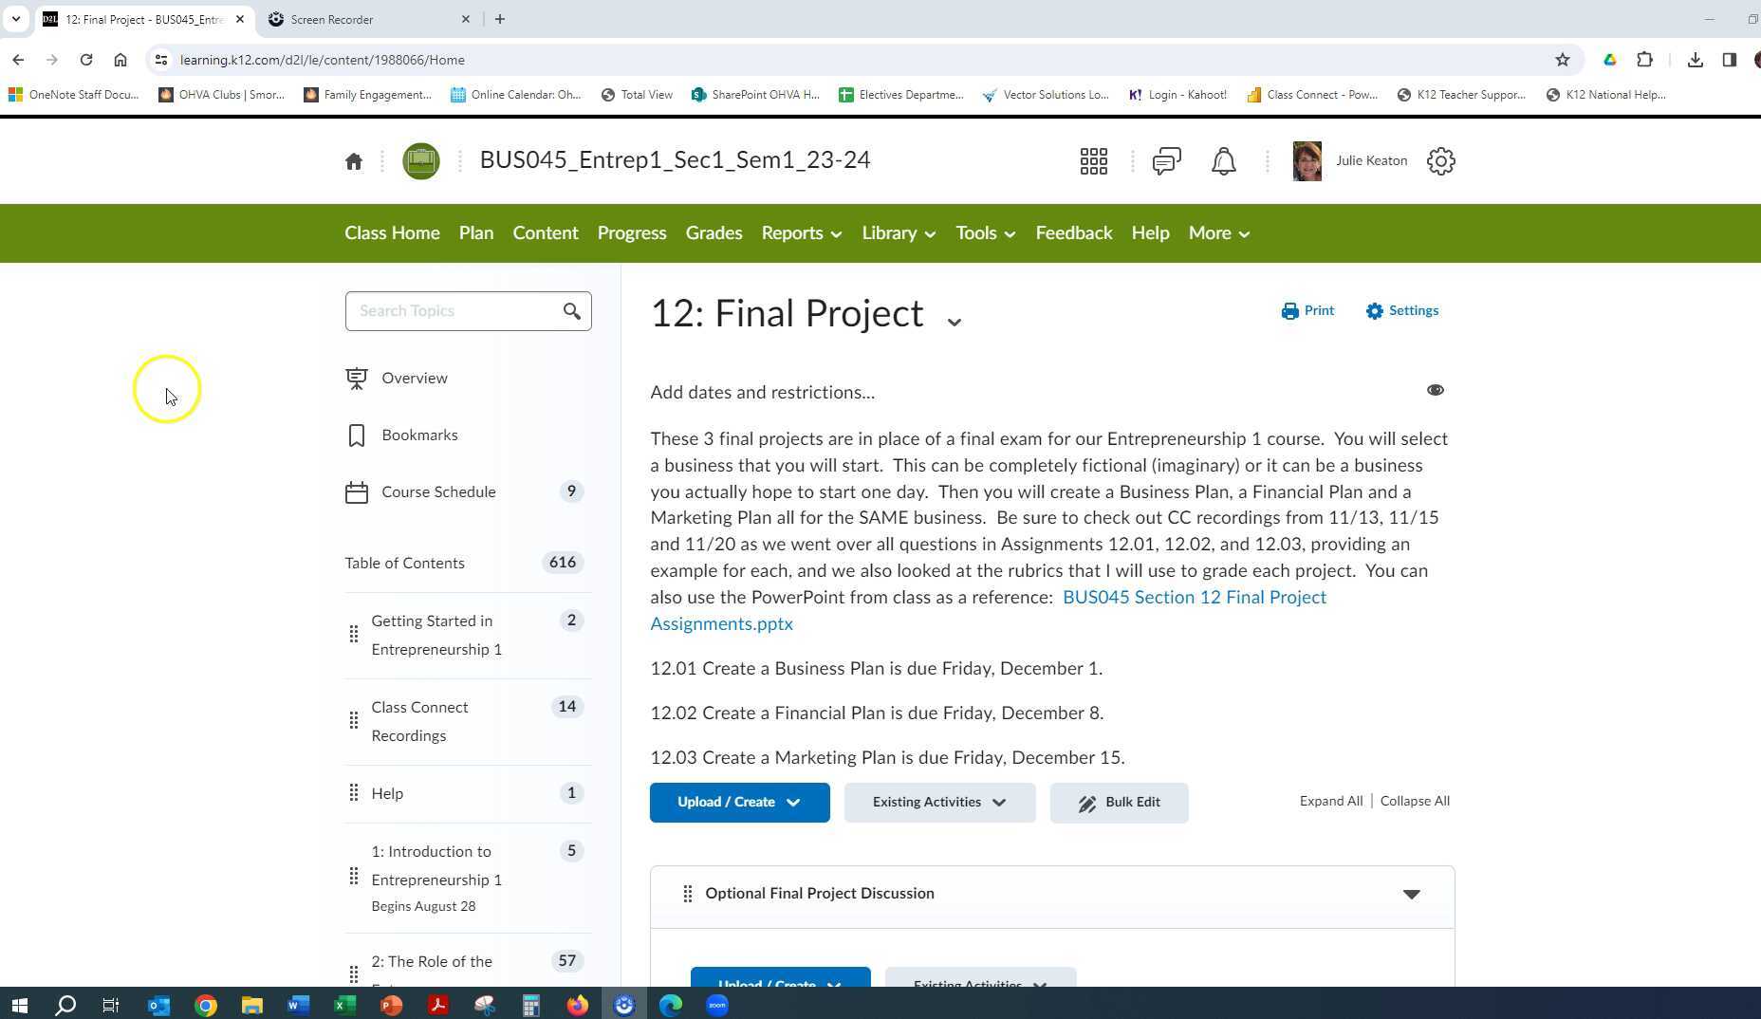1761x1019 pixels.
Task: Start Bulk Edit of module content
Action: tap(1119, 802)
